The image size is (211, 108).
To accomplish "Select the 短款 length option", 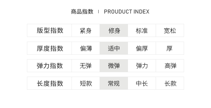I will [x=86, y=83].
